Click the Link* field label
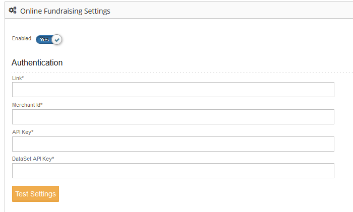 (x=18, y=78)
